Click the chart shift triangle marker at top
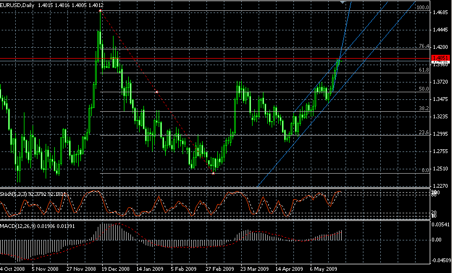The height and width of the screenshot is (273, 452). 343,3
